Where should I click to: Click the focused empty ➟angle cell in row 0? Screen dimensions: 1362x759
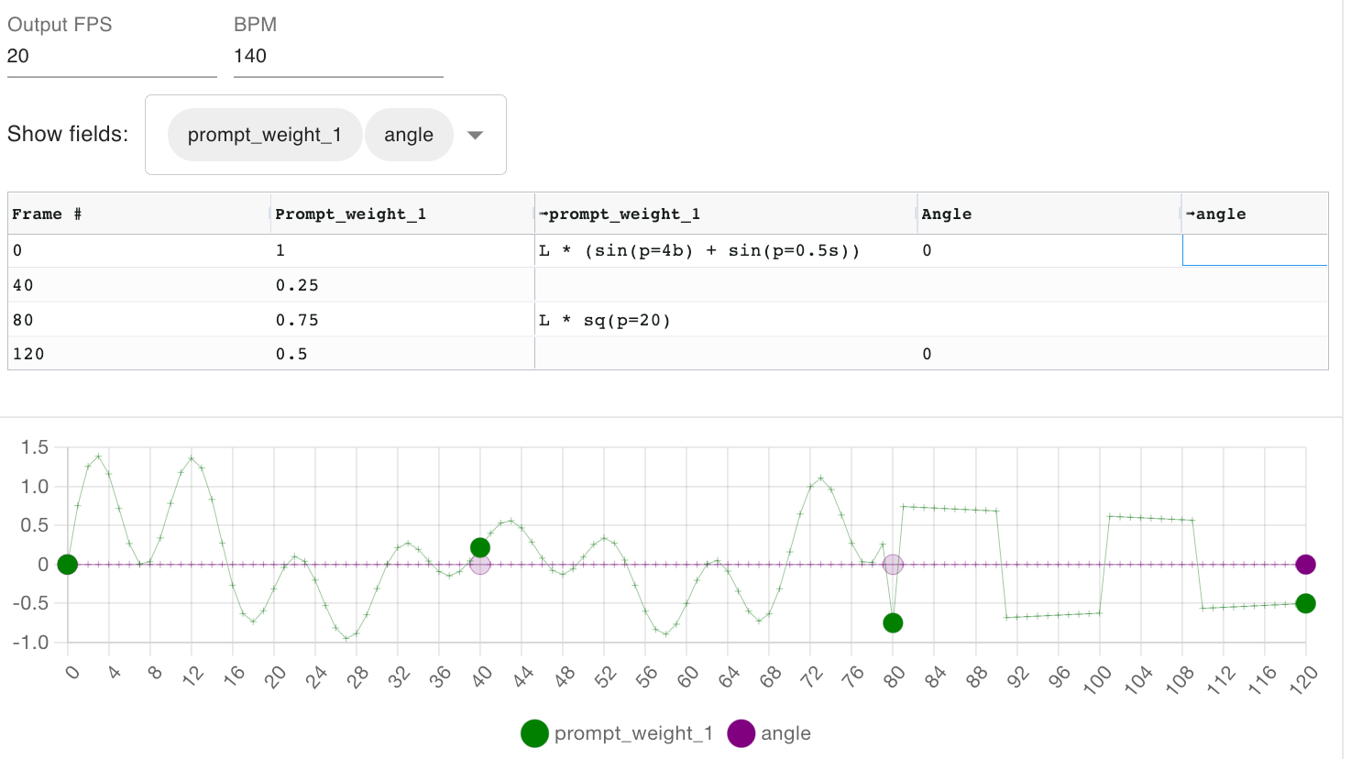coord(1255,250)
